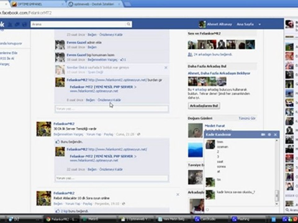Click the chat scrollbar up arrow

pyautogui.click(x=277, y=141)
